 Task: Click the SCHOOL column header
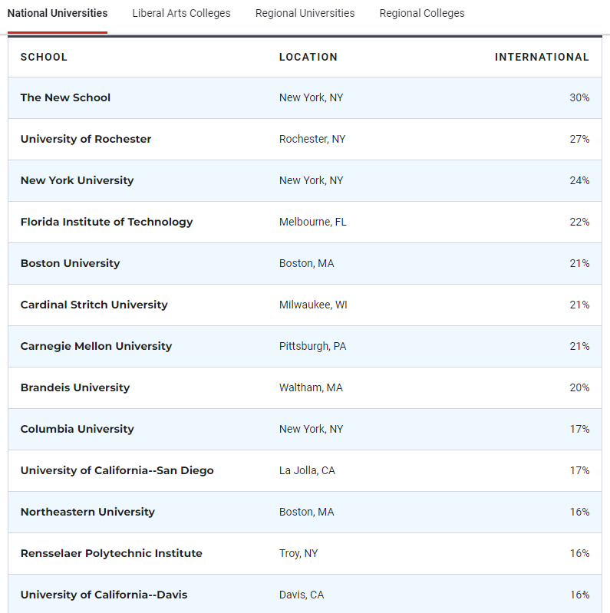(x=44, y=57)
